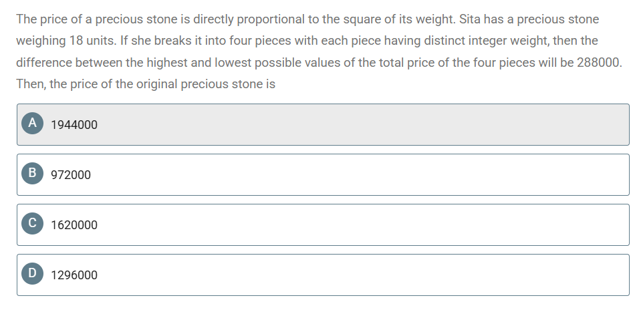
Task: Click the word 'Sita' in the question
Action: (470, 19)
